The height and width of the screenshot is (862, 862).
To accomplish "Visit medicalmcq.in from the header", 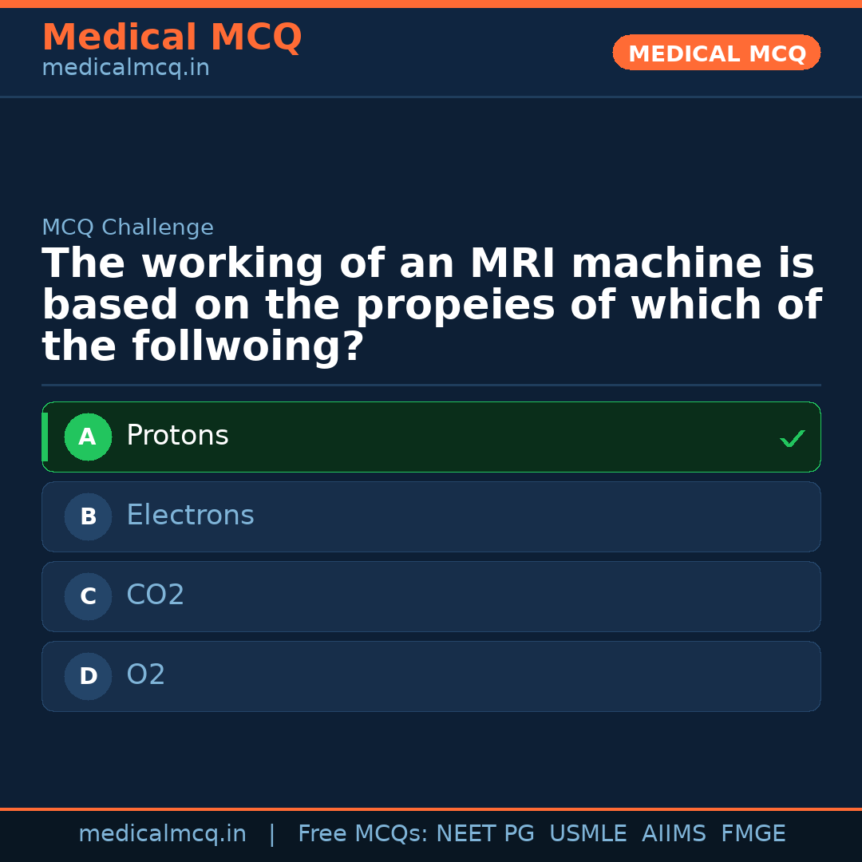I will tap(125, 67).
